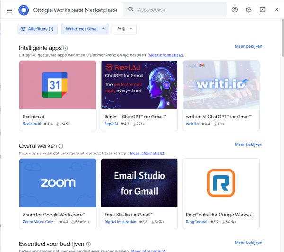Click info icon next to Overal werken
The image size is (284, 252).
coord(61,146)
